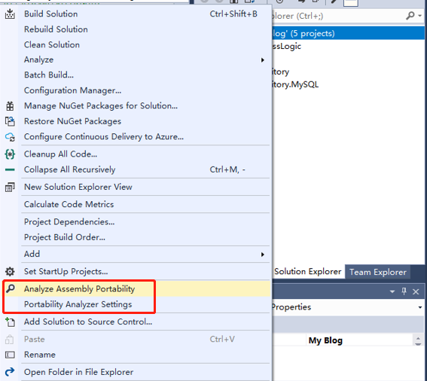The image size is (427, 381).
Task: Open the Analyze submenu
Action: click(136, 59)
